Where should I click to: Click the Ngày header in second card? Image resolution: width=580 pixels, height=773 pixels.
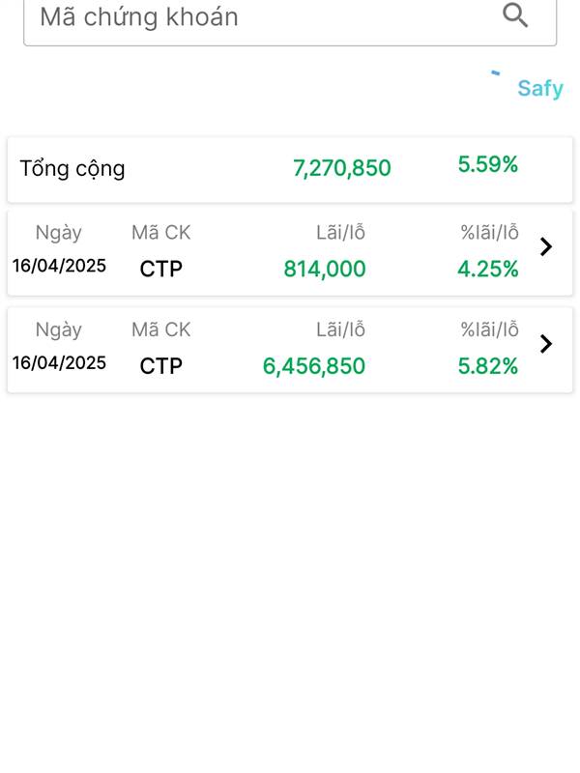click(59, 330)
